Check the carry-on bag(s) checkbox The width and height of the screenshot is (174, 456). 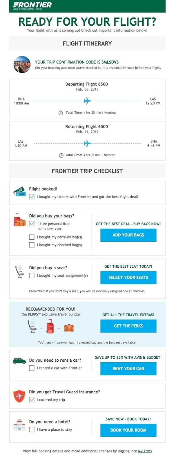click(31, 237)
